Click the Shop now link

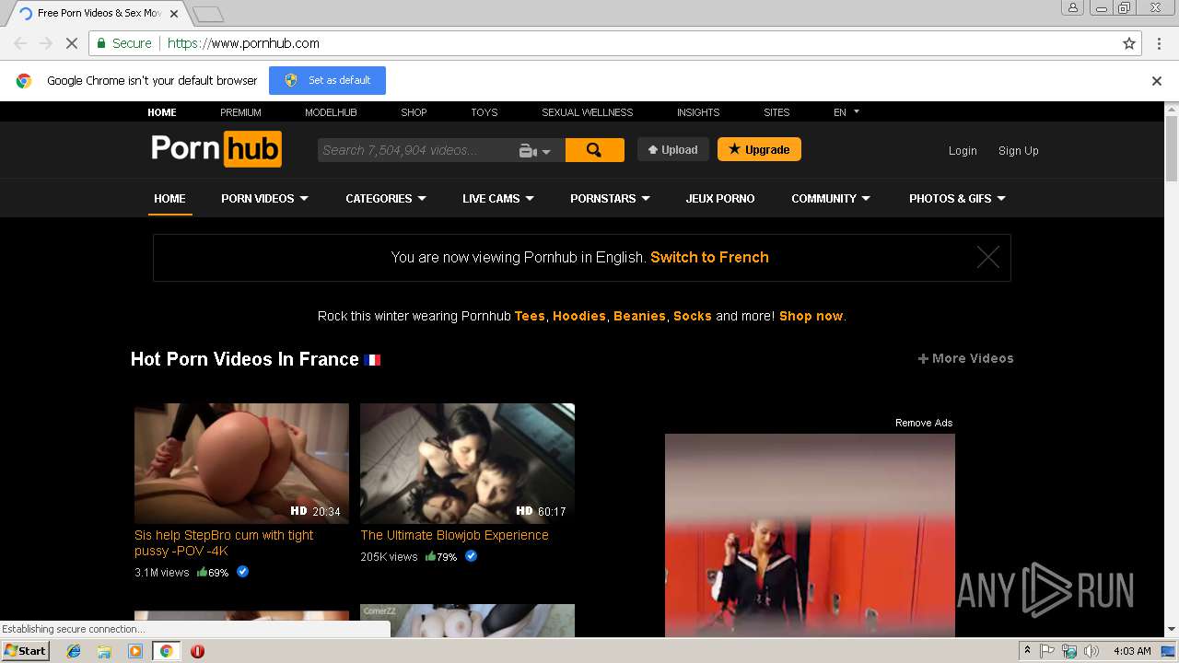[811, 316]
